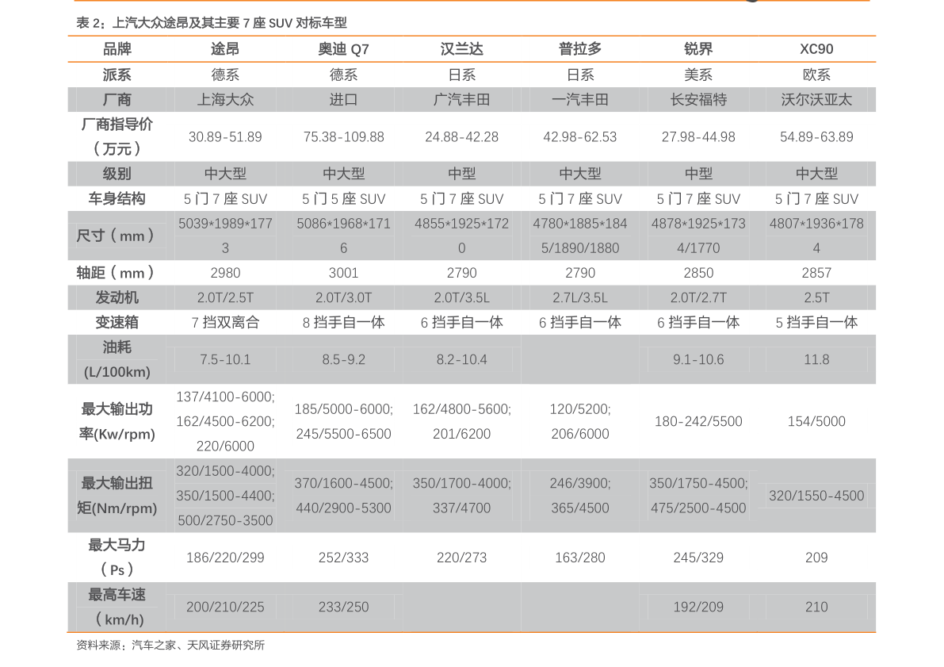This screenshot has height=667, width=944.
Task: Select the price cell 30.89-51.89
Action: [225, 136]
